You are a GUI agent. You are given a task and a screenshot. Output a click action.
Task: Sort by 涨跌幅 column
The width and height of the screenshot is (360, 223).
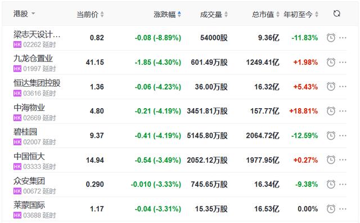tap(167, 15)
